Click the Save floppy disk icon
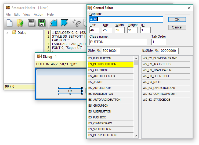The height and width of the screenshot is (145, 199). coord(32,23)
